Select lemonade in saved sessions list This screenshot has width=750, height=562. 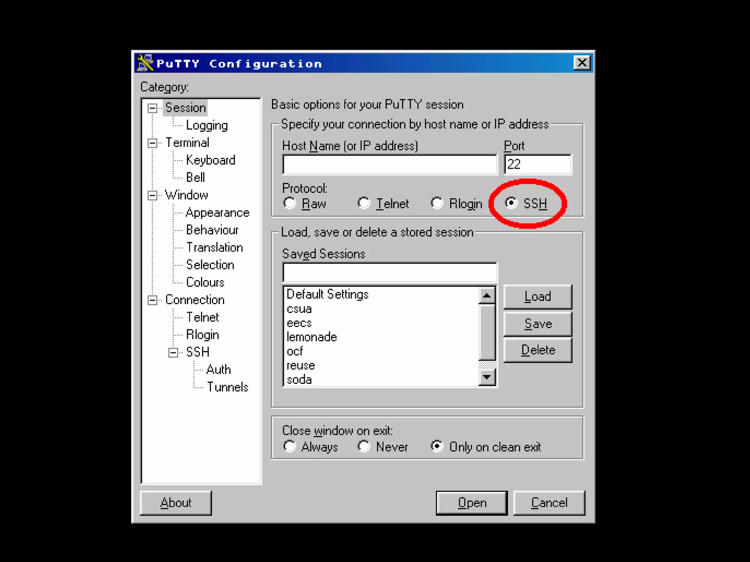pos(312,337)
